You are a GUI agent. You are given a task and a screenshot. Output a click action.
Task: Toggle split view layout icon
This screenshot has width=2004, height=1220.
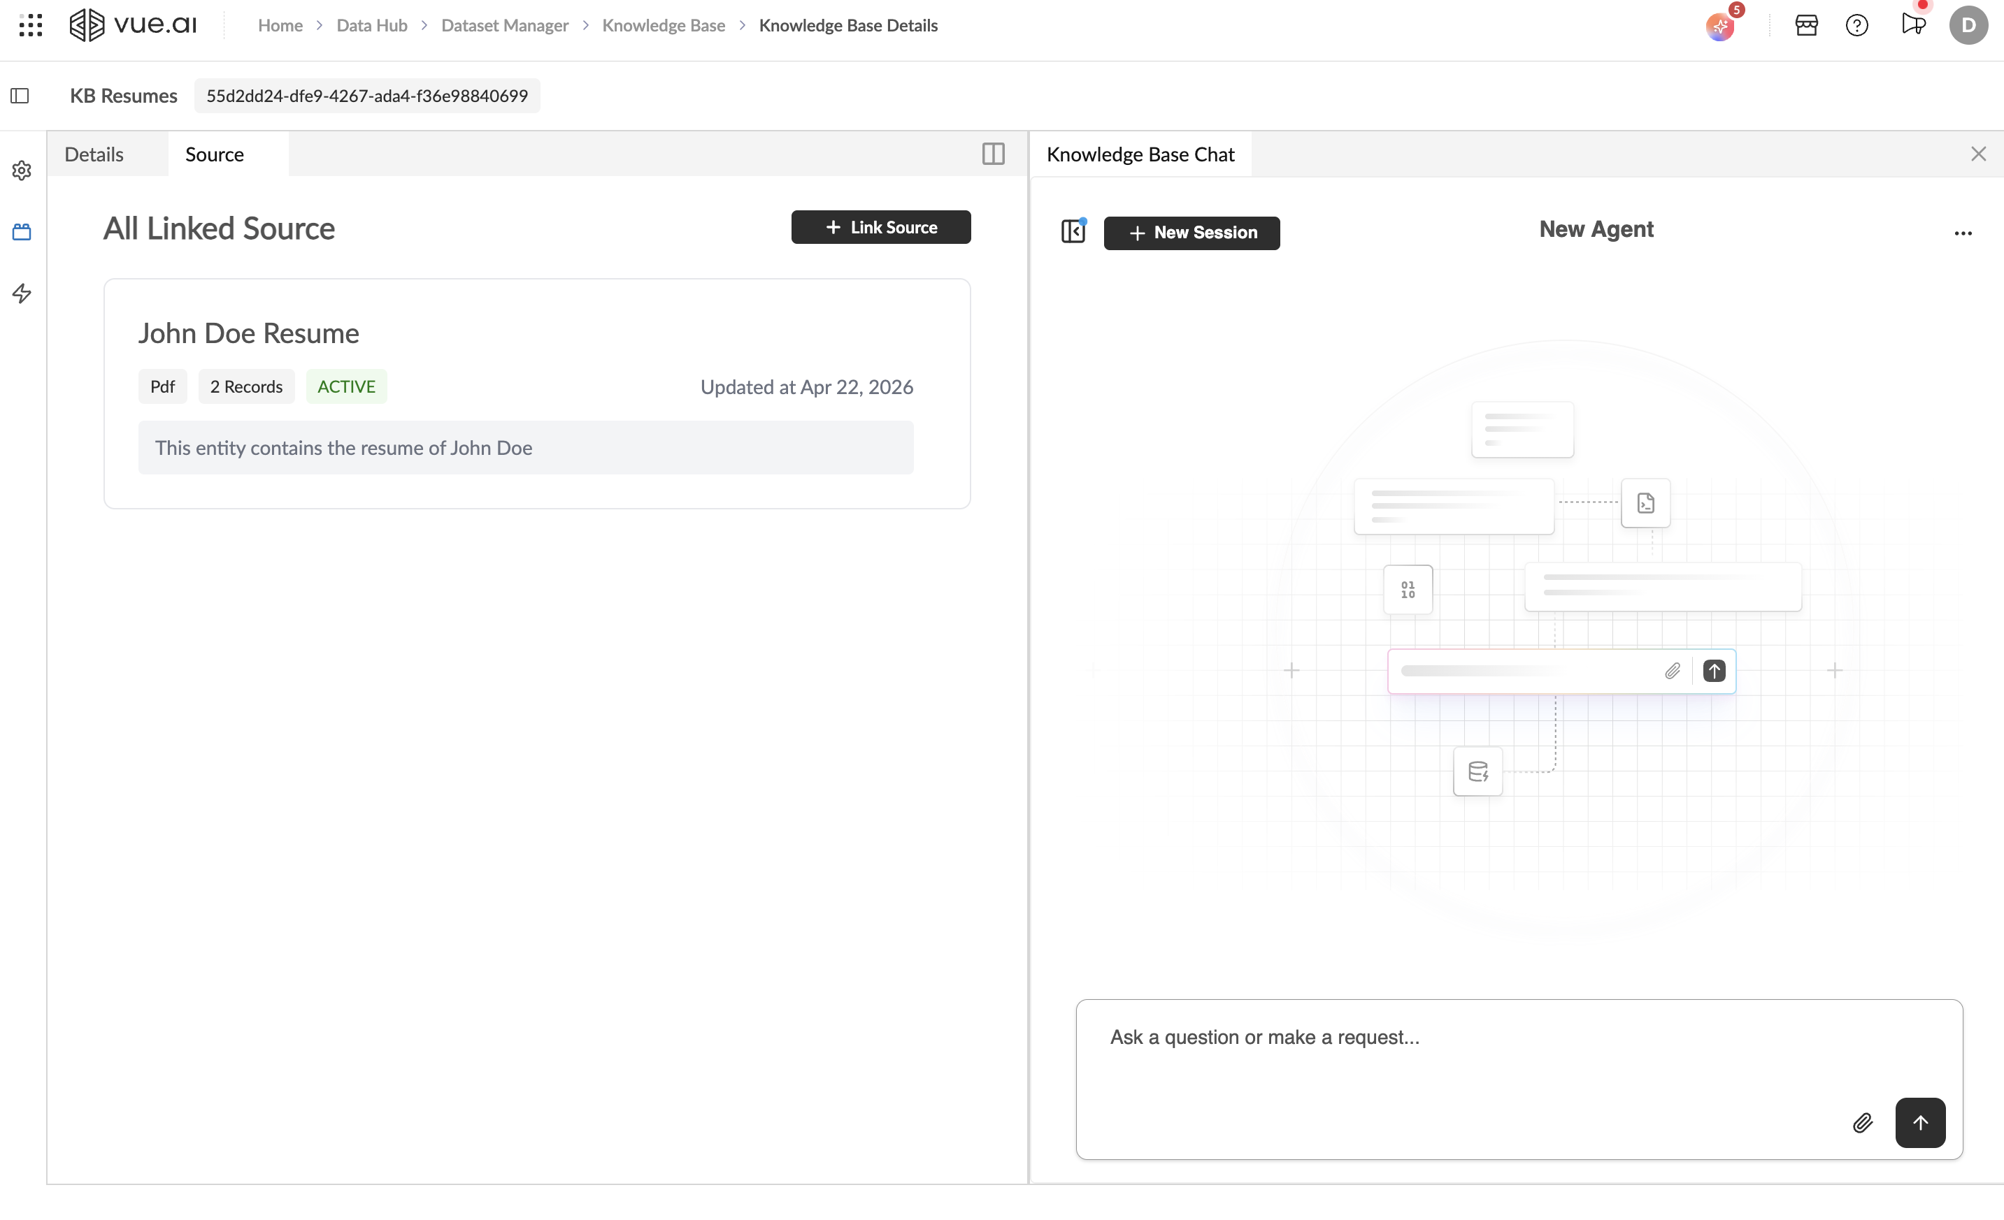pyautogui.click(x=993, y=154)
